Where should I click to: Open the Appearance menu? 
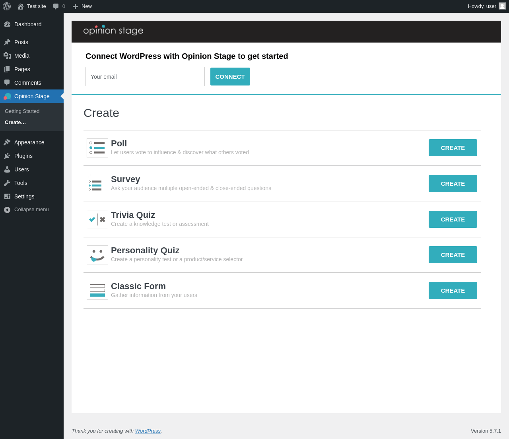[32, 142]
